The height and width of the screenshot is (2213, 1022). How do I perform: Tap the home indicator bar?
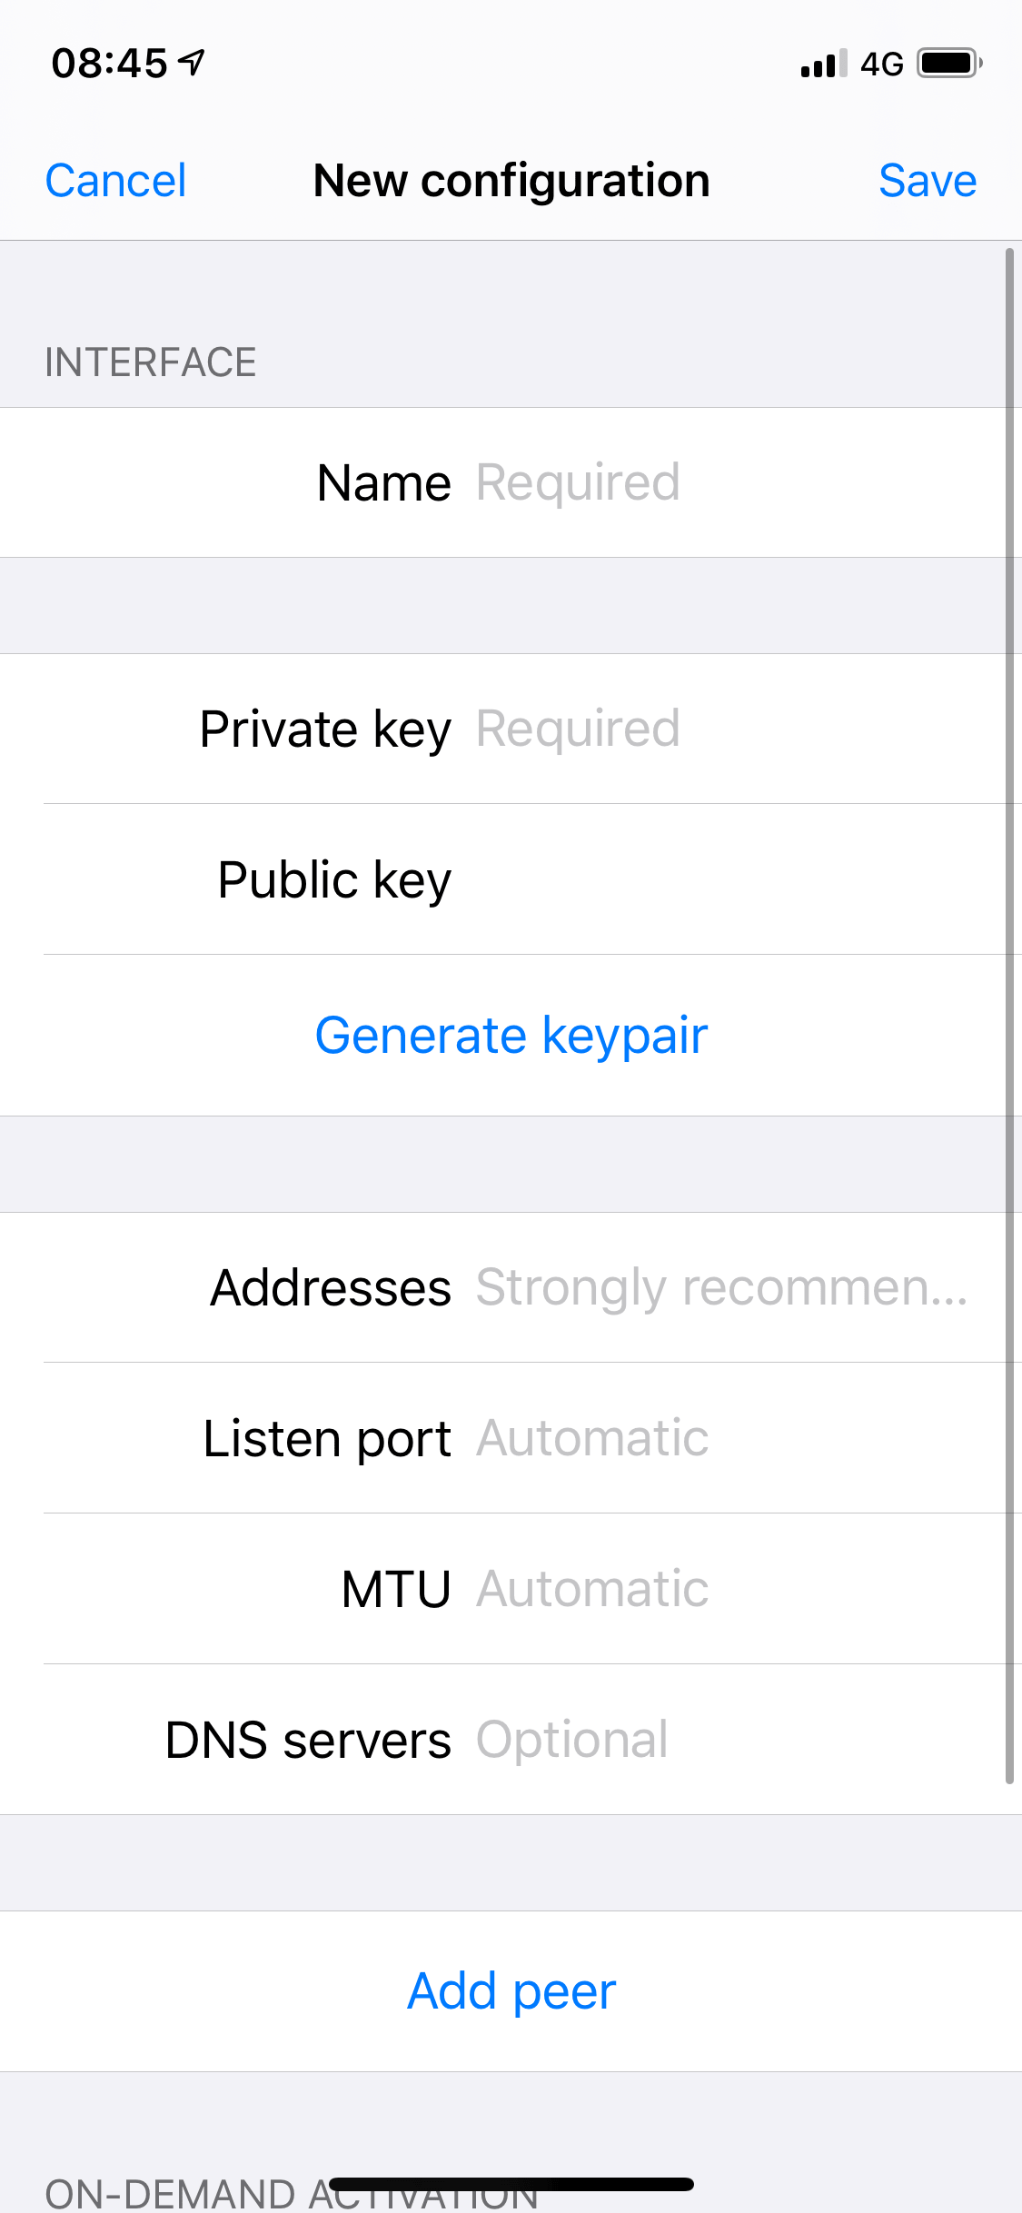(x=511, y=2184)
